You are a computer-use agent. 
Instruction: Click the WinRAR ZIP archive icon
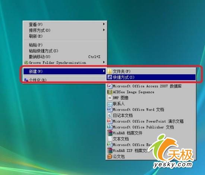pos(110,150)
